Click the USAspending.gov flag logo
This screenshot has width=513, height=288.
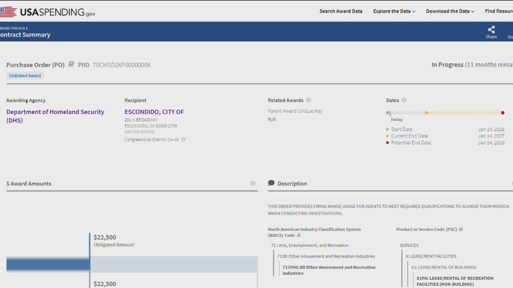tap(8, 12)
